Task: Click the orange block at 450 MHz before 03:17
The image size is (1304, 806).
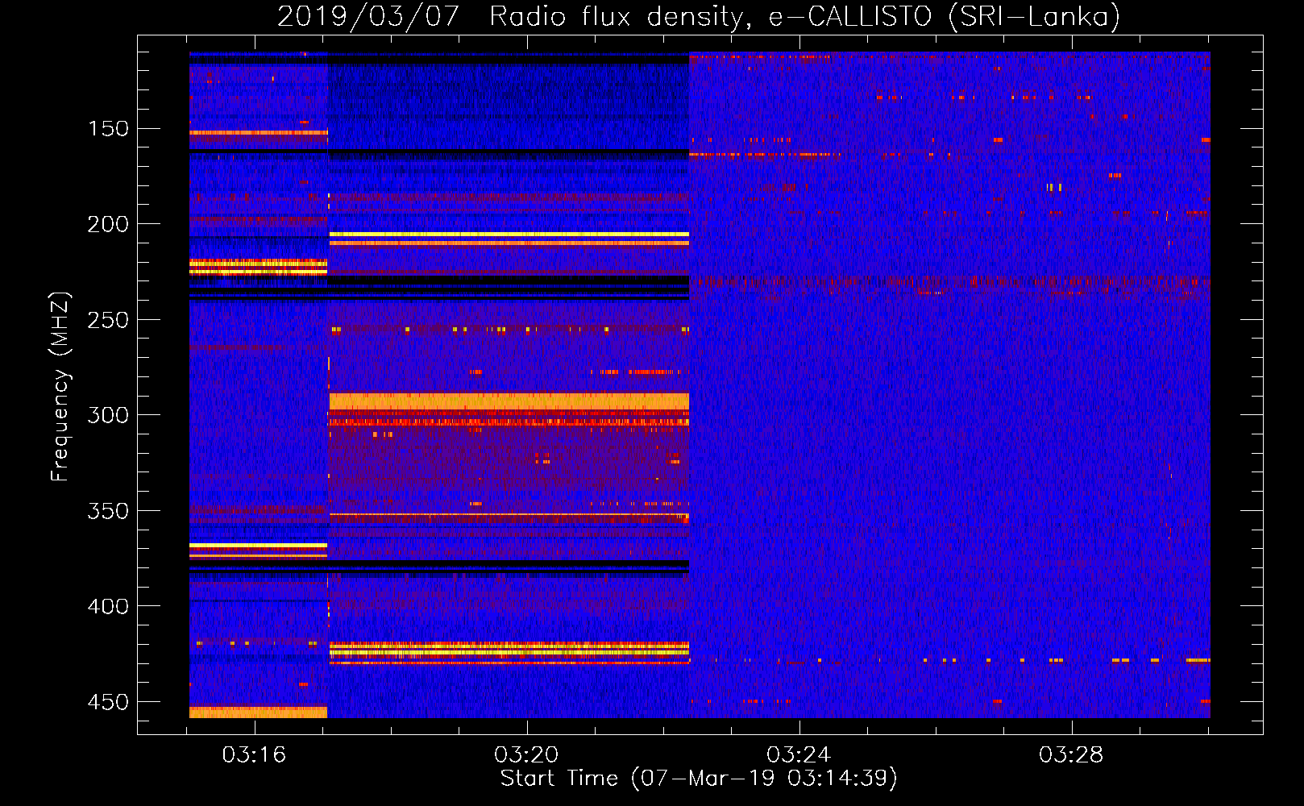Action: (x=258, y=712)
